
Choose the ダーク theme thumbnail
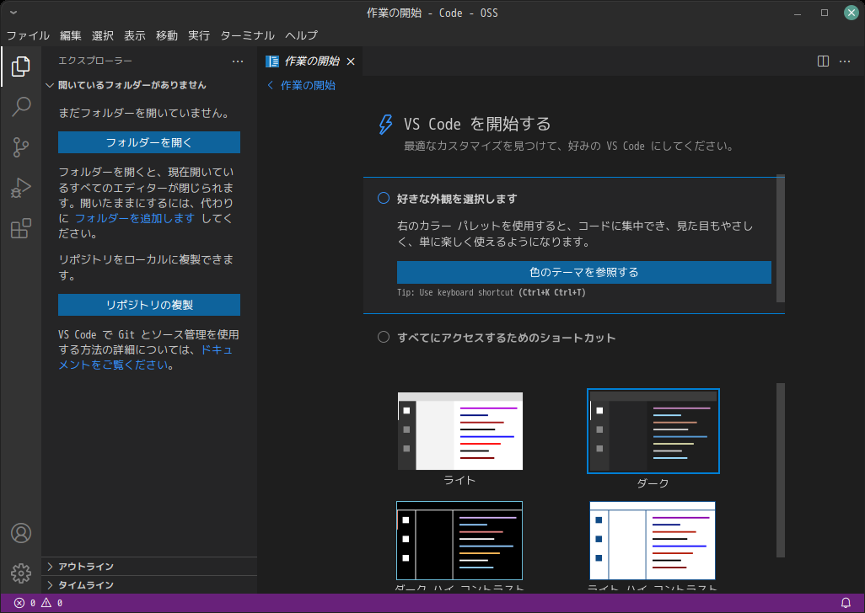653,431
